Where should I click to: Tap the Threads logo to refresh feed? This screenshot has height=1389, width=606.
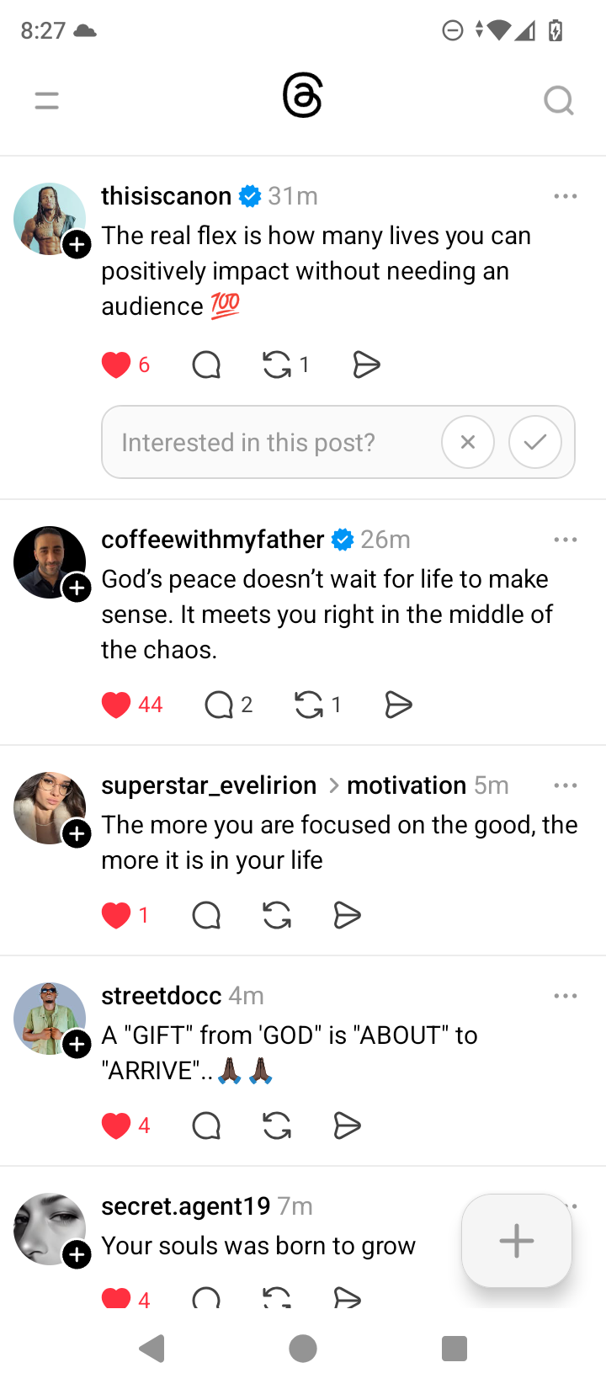coord(303,96)
